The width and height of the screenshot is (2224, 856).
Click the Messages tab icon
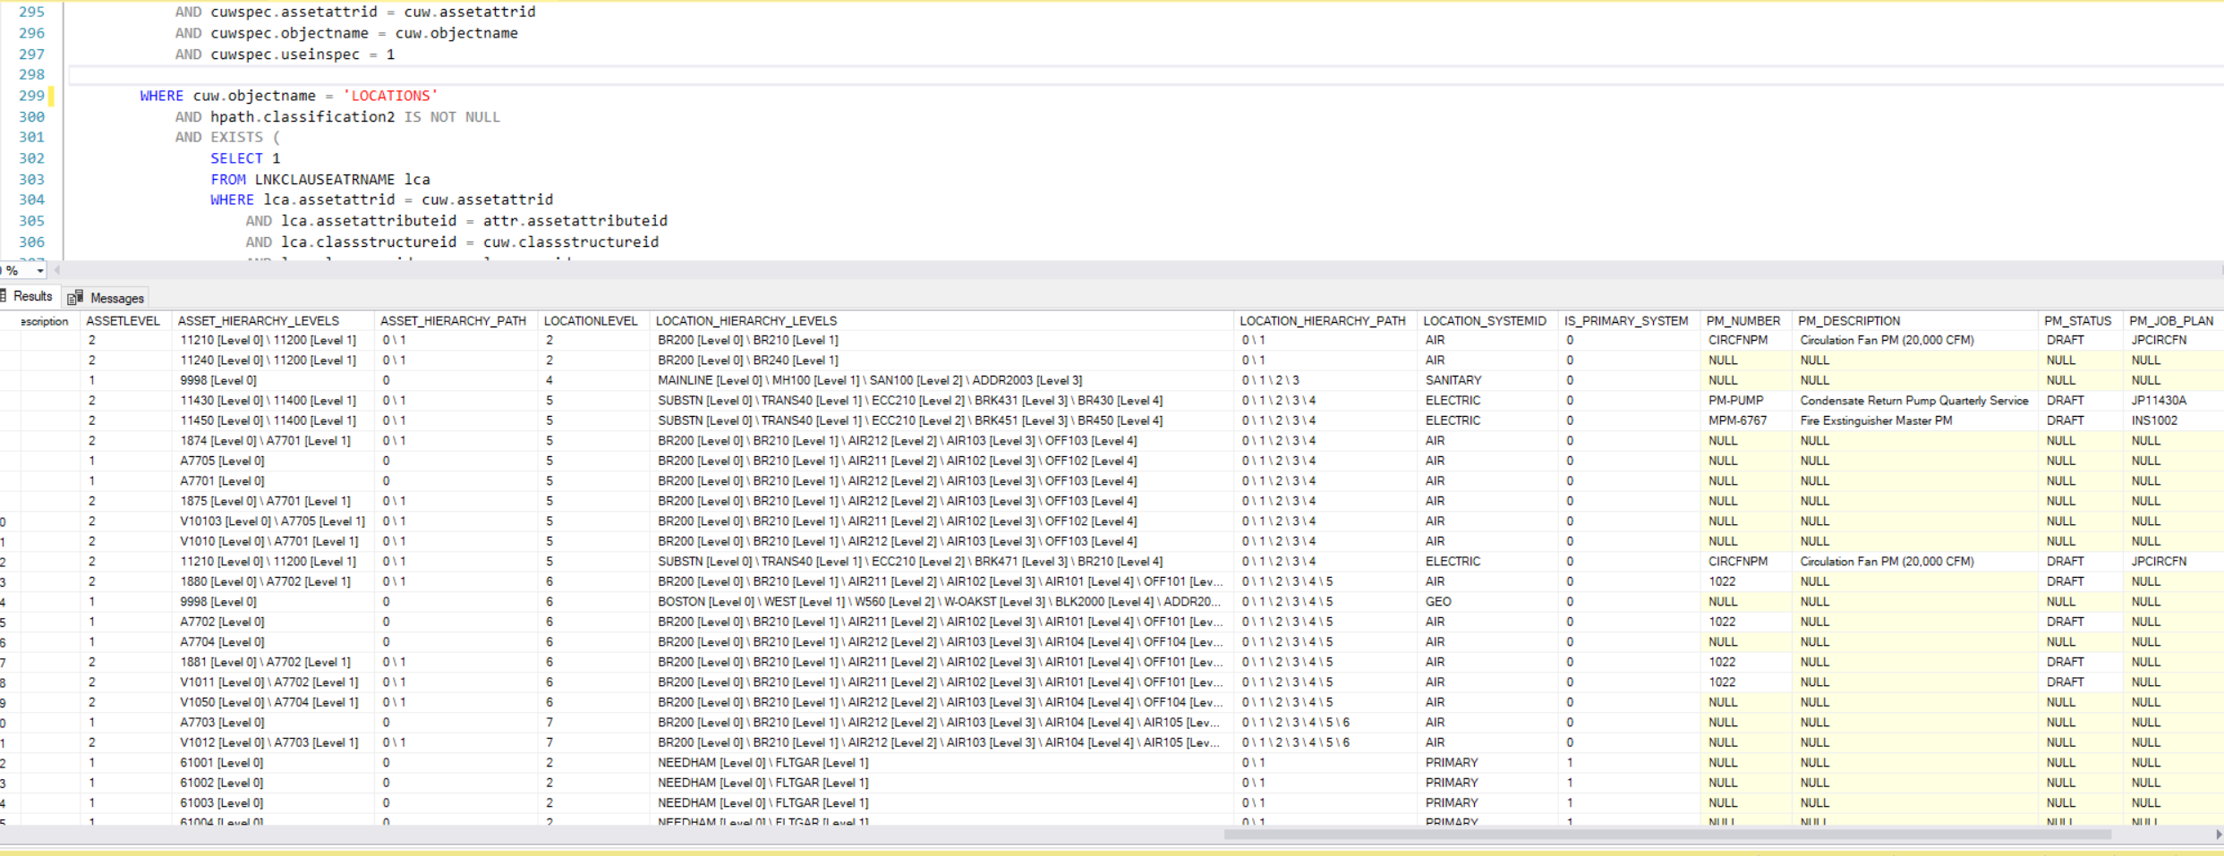76,298
